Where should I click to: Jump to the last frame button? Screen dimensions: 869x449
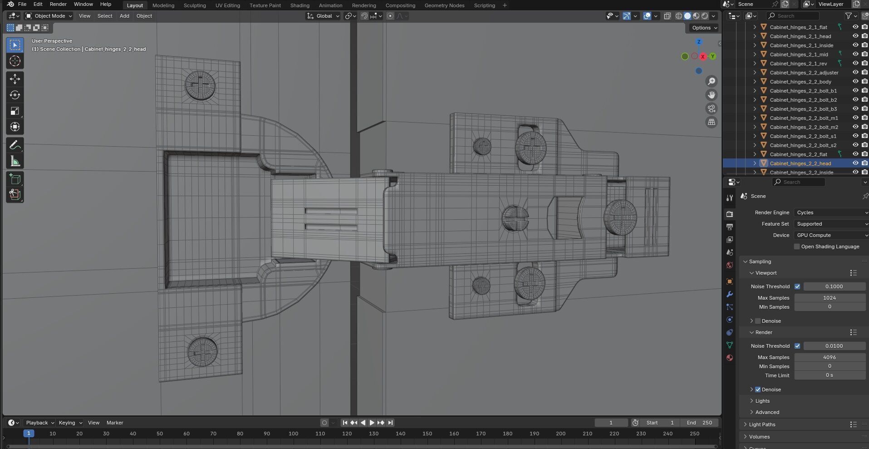[390, 423]
